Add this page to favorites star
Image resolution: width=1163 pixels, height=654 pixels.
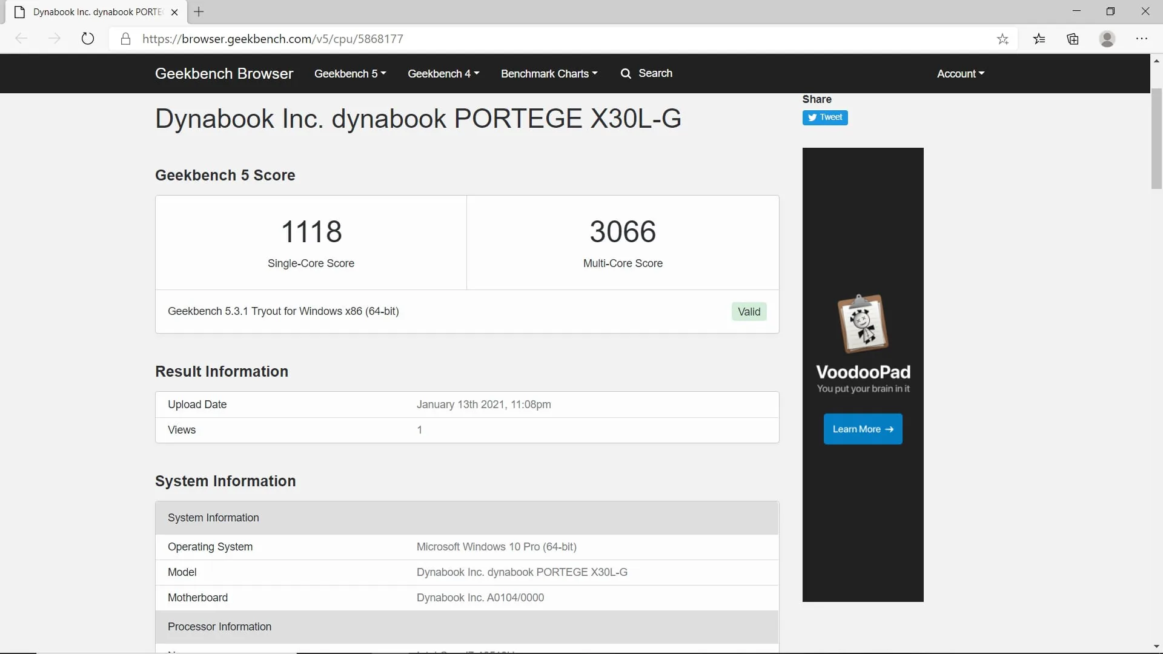1002,39
